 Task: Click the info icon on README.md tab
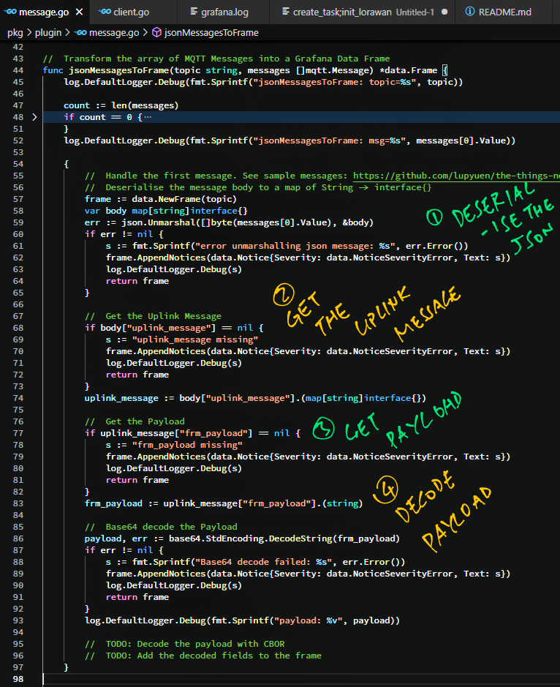[x=469, y=12]
